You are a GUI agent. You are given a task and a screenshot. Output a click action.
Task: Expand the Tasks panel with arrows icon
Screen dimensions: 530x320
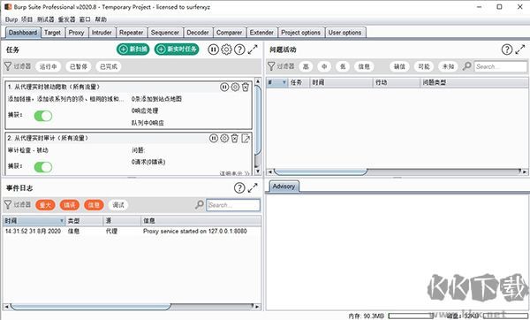point(253,50)
